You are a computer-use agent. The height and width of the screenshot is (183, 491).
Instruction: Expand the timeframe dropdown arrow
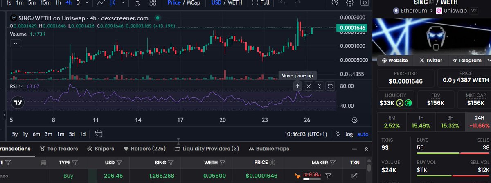tap(88, 3)
